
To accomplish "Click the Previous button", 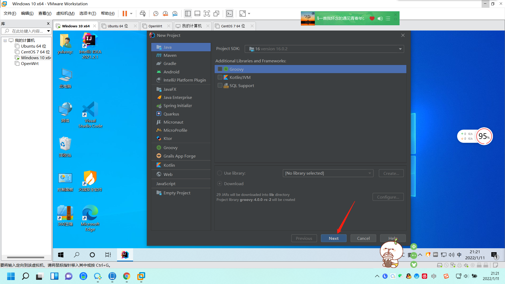I will tap(304, 238).
